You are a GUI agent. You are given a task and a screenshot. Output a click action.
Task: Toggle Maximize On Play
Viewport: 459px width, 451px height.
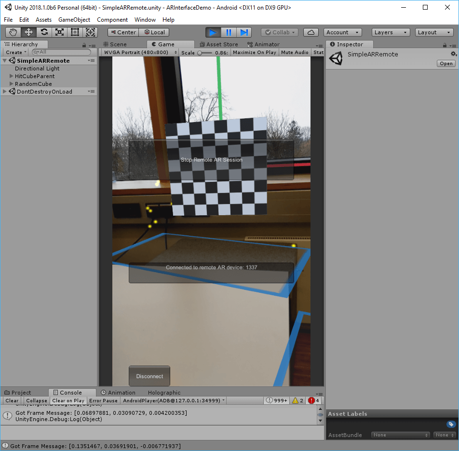pyautogui.click(x=255, y=53)
